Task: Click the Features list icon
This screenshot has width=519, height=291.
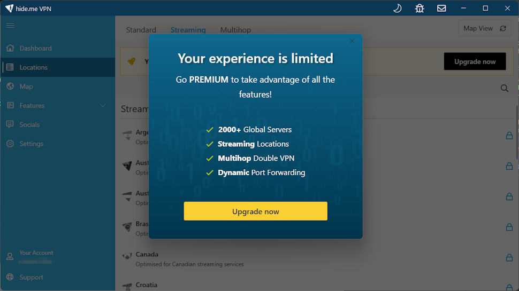Action: coord(10,105)
